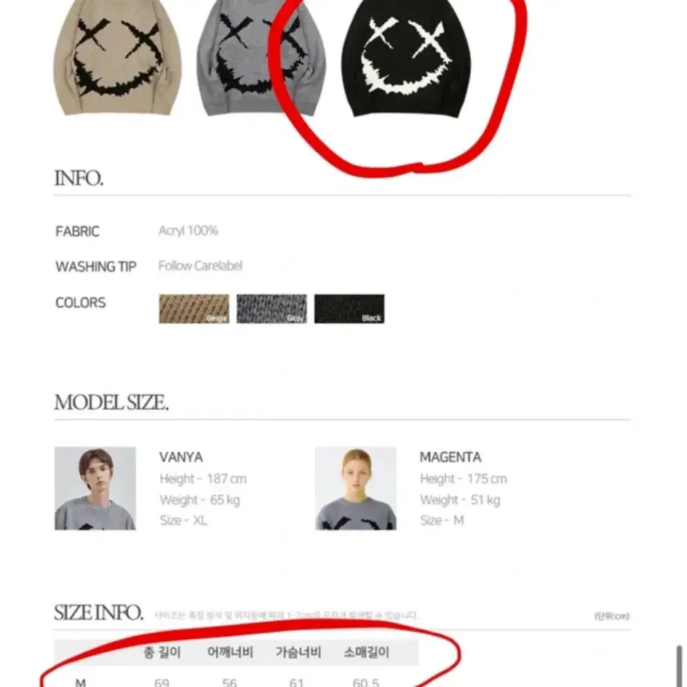Click the 어깨너비 column header
The width and height of the screenshot is (687, 687).
[230, 652]
